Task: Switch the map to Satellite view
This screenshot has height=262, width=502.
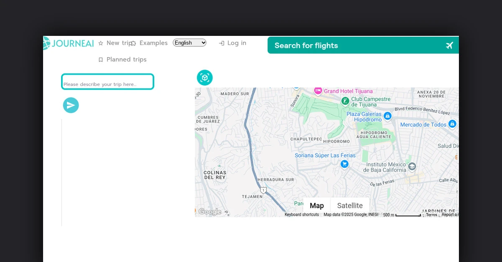Action: (x=350, y=206)
